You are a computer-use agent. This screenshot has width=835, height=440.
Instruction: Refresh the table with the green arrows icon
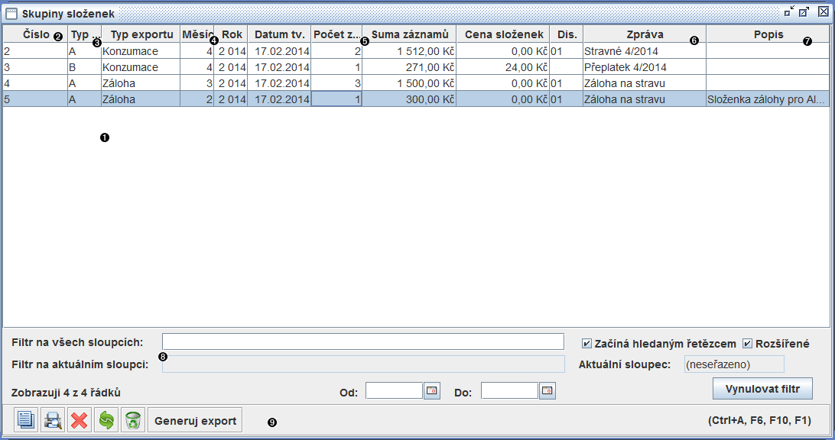(106, 420)
